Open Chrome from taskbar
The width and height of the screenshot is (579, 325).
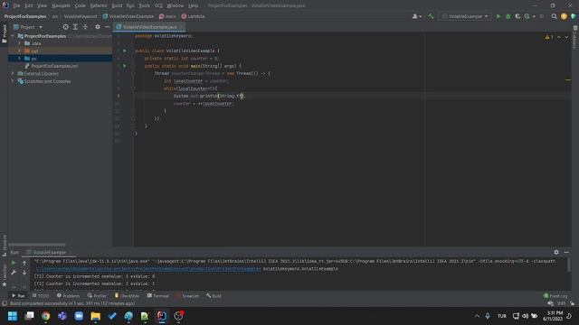tap(46, 316)
